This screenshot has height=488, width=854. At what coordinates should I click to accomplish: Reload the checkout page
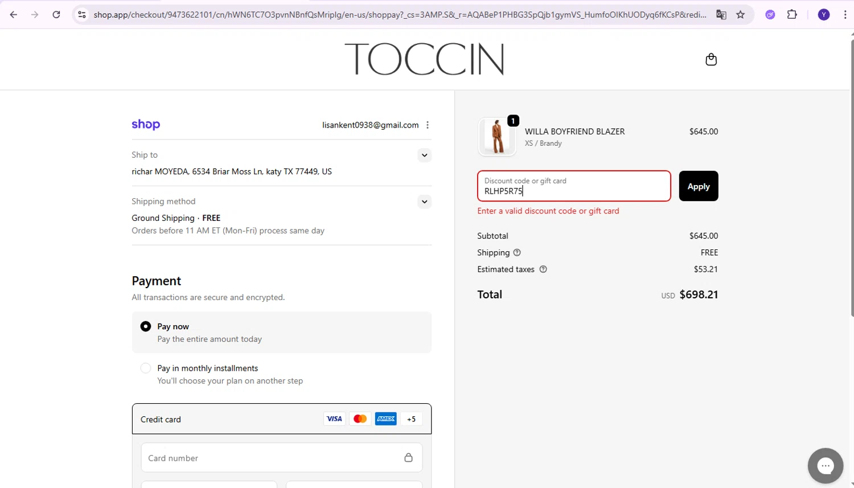pyautogui.click(x=56, y=15)
